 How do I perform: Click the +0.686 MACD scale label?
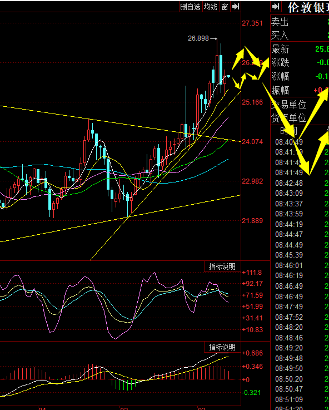pos(252,353)
